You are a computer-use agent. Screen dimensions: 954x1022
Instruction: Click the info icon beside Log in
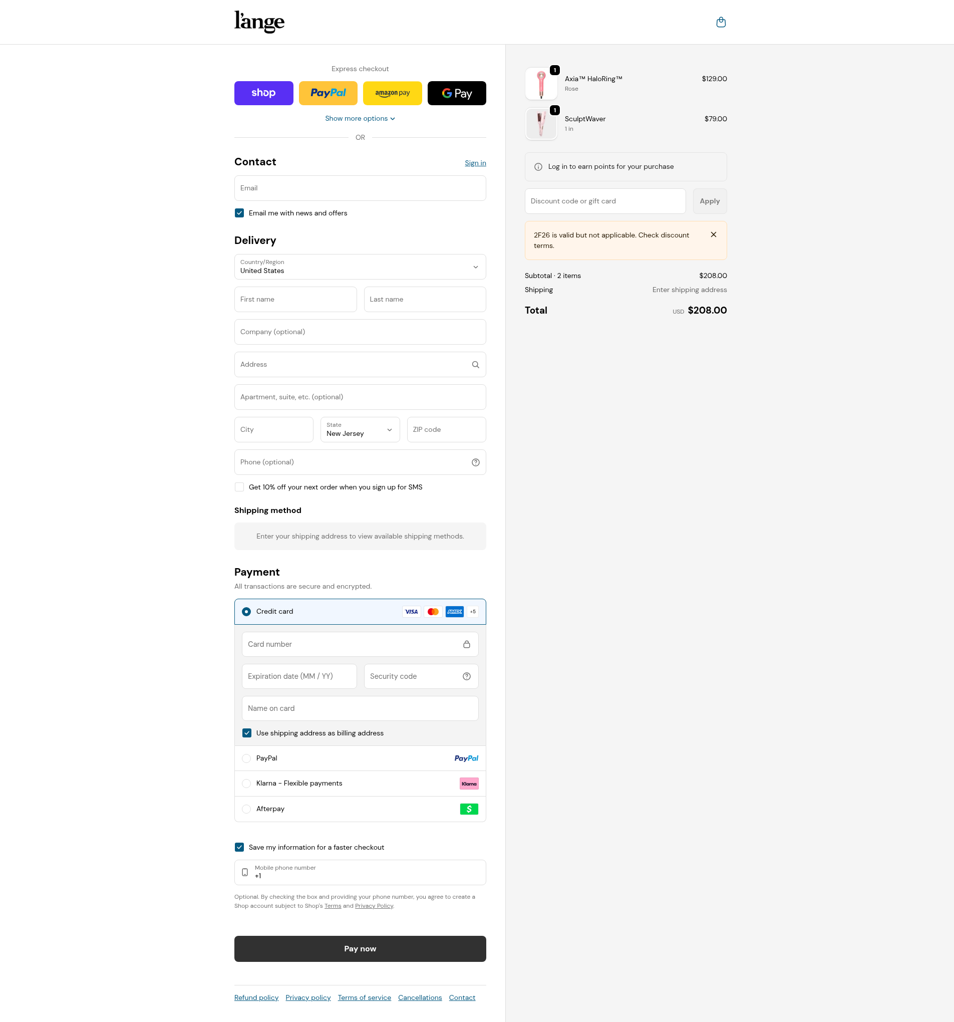[x=538, y=166]
